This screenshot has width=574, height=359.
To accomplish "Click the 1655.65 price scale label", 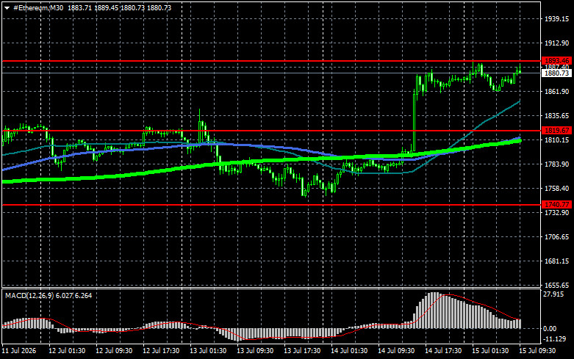I will click(x=556, y=285).
